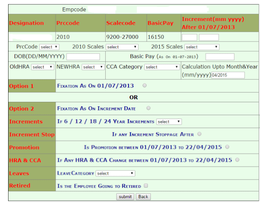Image resolution: width=260 pixels, height=203 pixels.
Task: Expand the NEWHRA select dropdown
Action: pos(93,67)
